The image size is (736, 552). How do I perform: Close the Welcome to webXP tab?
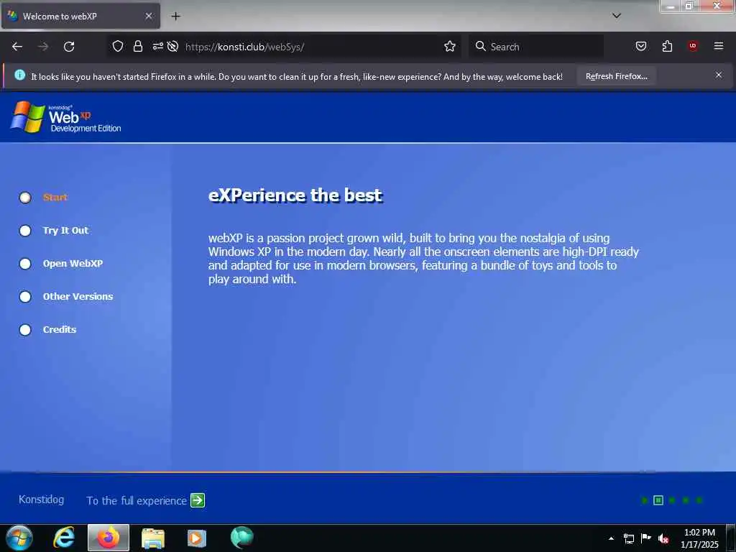[148, 16]
